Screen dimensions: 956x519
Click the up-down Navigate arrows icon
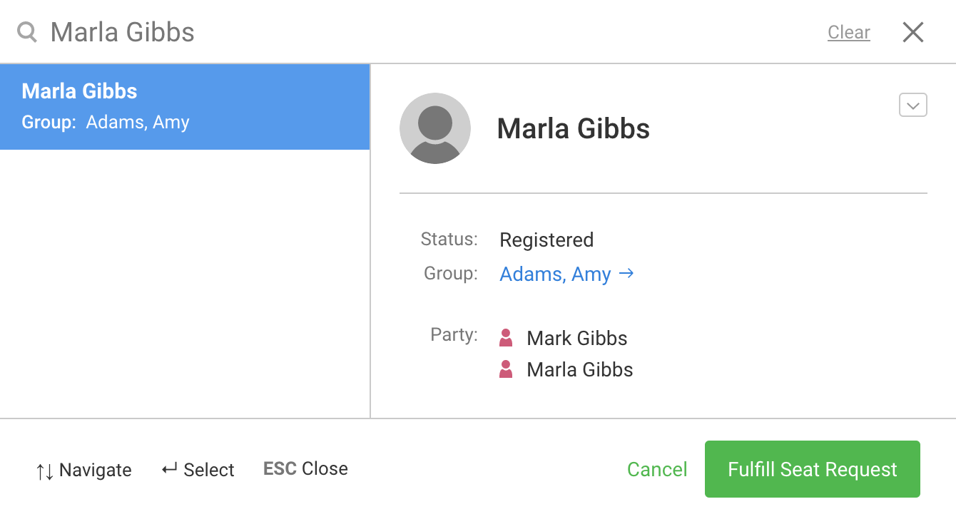[44, 471]
